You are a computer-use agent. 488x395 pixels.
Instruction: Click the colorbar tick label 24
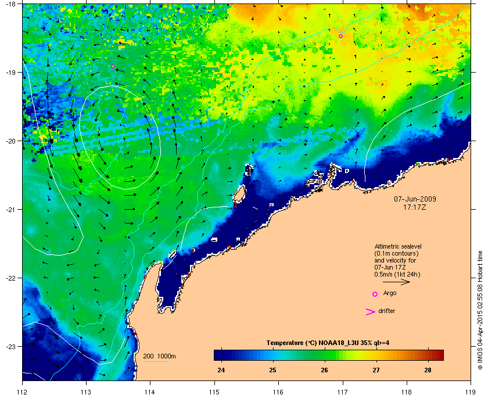221,370
